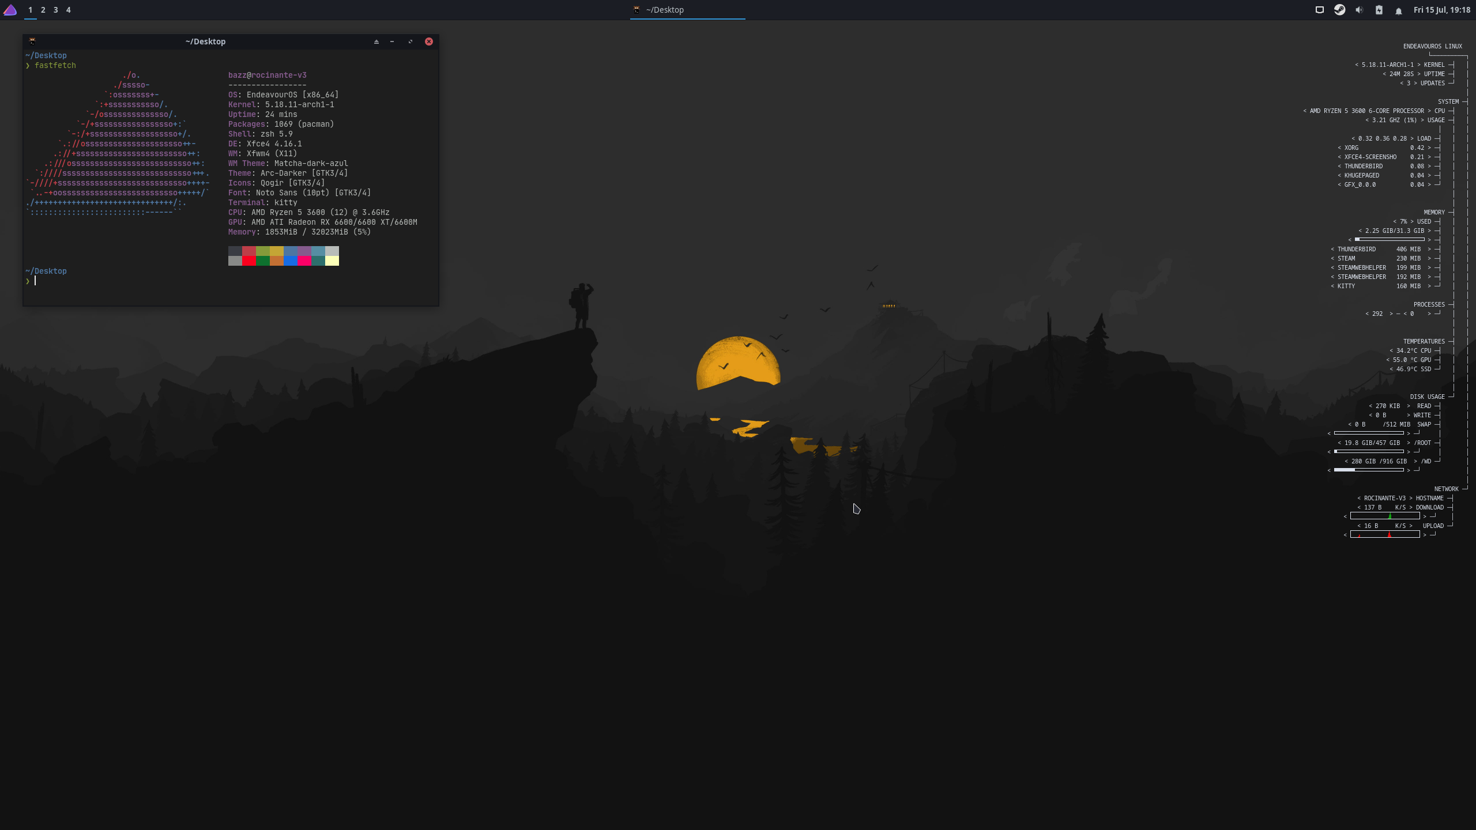Click the 'Uptime: 24 mins' line
Image resolution: width=1476 pixels, height=830 pixels.
(x=263, y=114)
